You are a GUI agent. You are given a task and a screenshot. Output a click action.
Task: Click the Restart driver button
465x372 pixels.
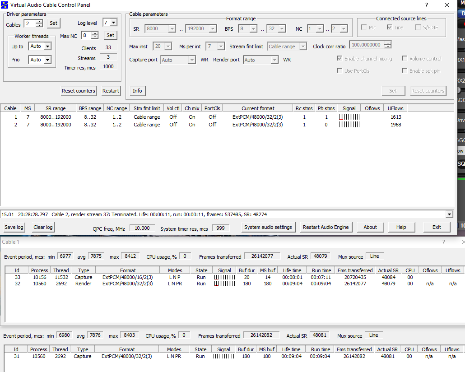pyautogui.click(x=111, y=91)
